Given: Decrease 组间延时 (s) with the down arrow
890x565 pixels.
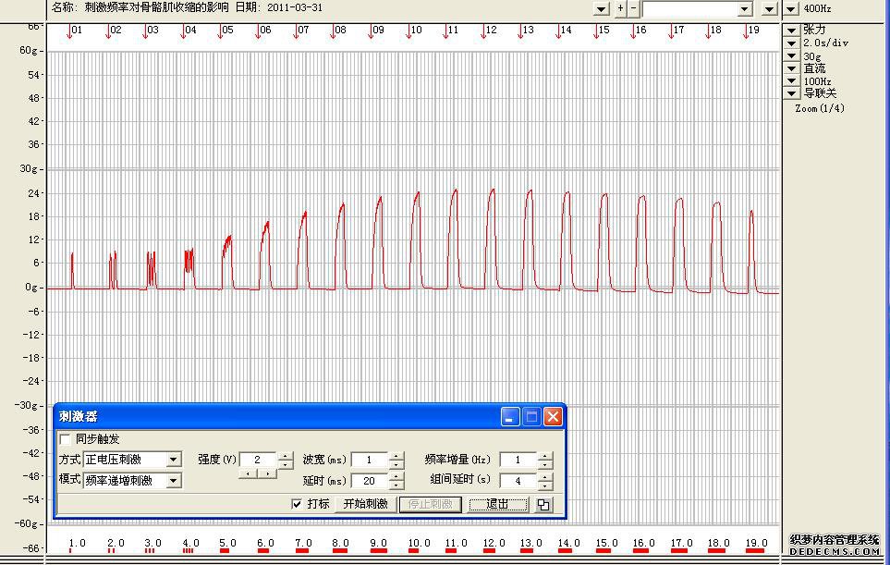Looking at the screenshot, I should (x=545, y=485).
